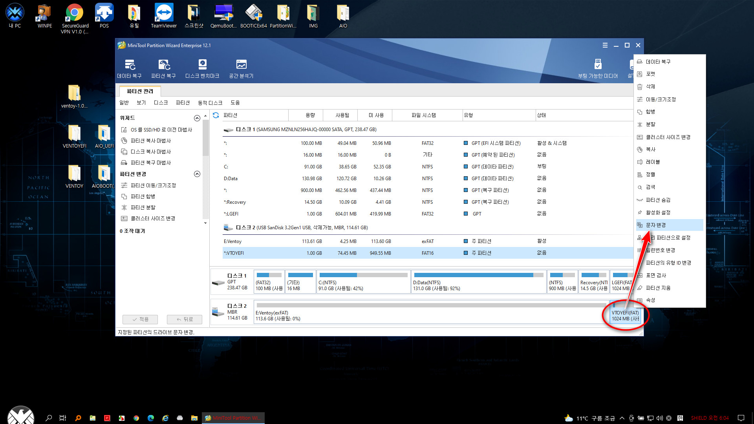Launch the 디스크 벤치마크 tool
The height and width of the screenshot is (424, 754).
pyautogui.click(x=202, y=68)
